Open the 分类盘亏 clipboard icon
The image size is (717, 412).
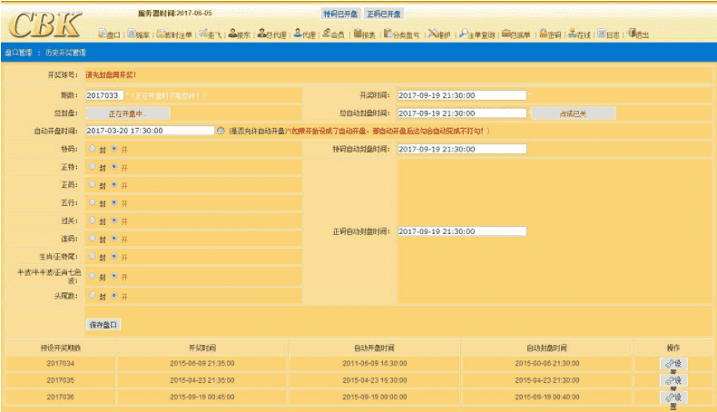point(388,34)
